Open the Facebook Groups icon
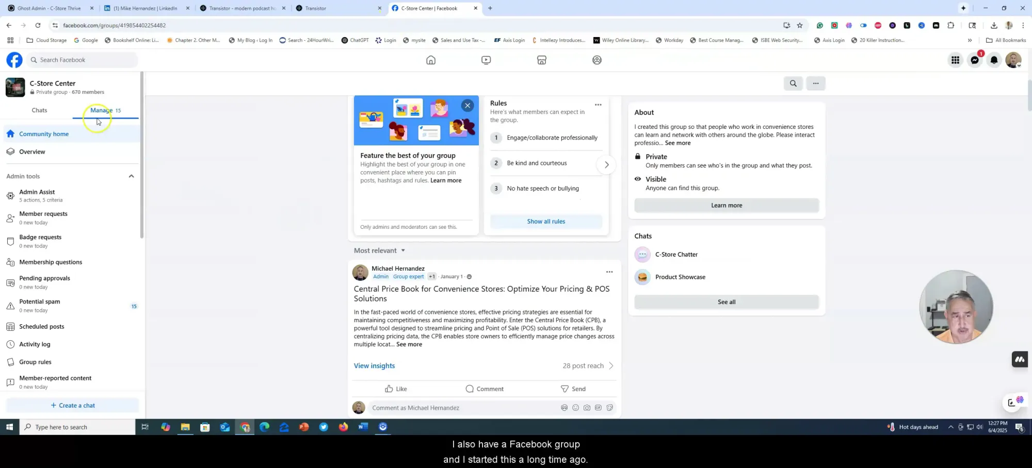1032x468 pixels. pos(597,60)
